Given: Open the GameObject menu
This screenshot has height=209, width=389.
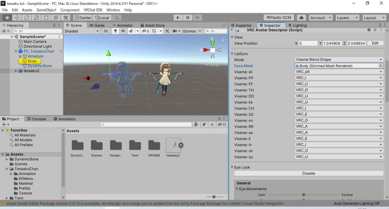Looking at the screenshot, I should tap(46, 10).
